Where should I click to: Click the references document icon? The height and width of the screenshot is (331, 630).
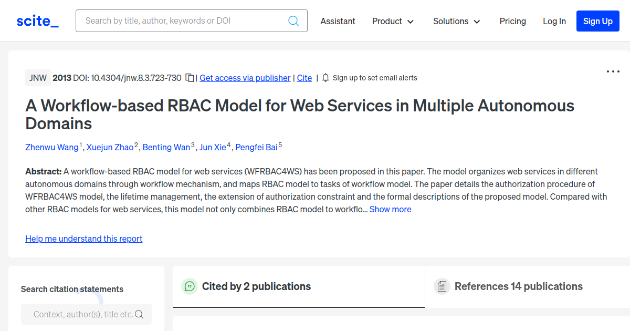tap(442, 286)
